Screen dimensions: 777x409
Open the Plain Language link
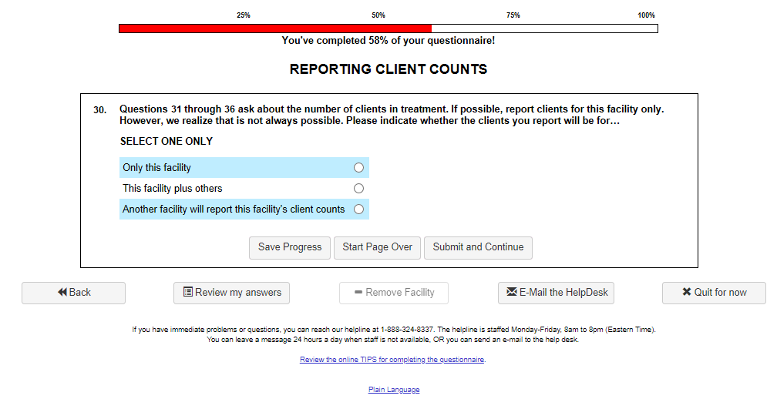click(394, 390)
